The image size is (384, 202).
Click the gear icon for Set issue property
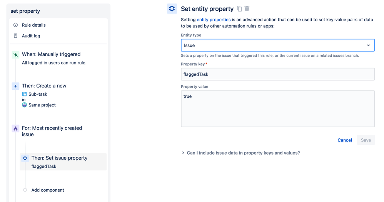point(25,158)
